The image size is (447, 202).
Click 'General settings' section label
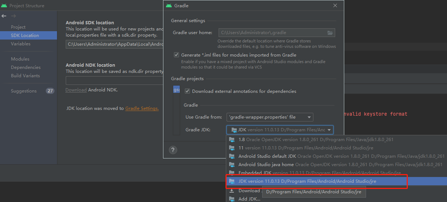(188, 21)
